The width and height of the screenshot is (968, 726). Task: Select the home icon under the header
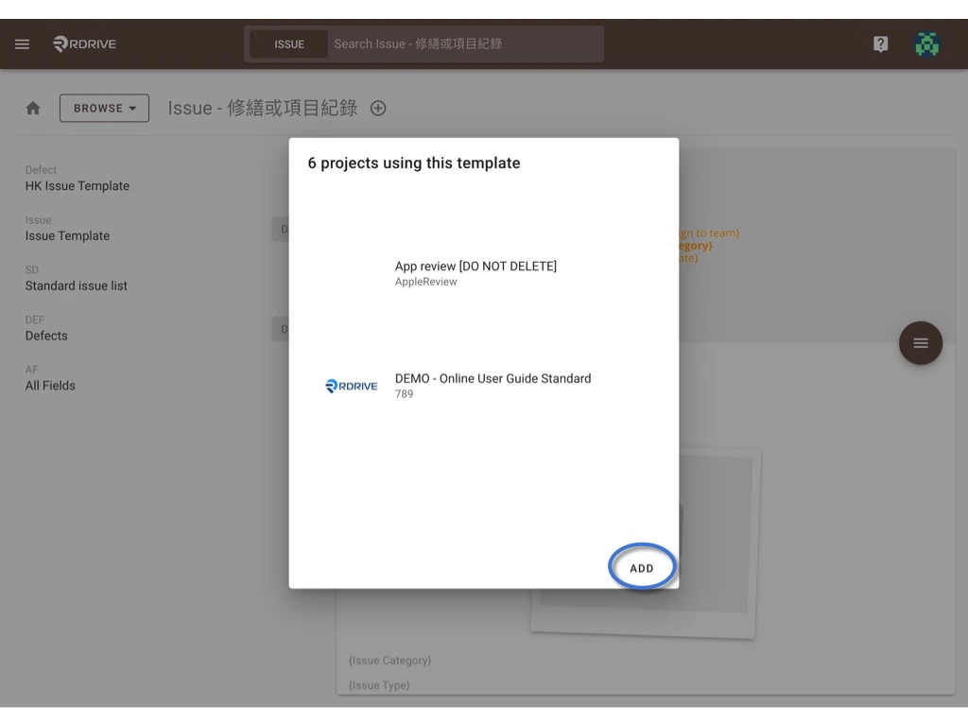pyautogui.click(x=32, y=107)
